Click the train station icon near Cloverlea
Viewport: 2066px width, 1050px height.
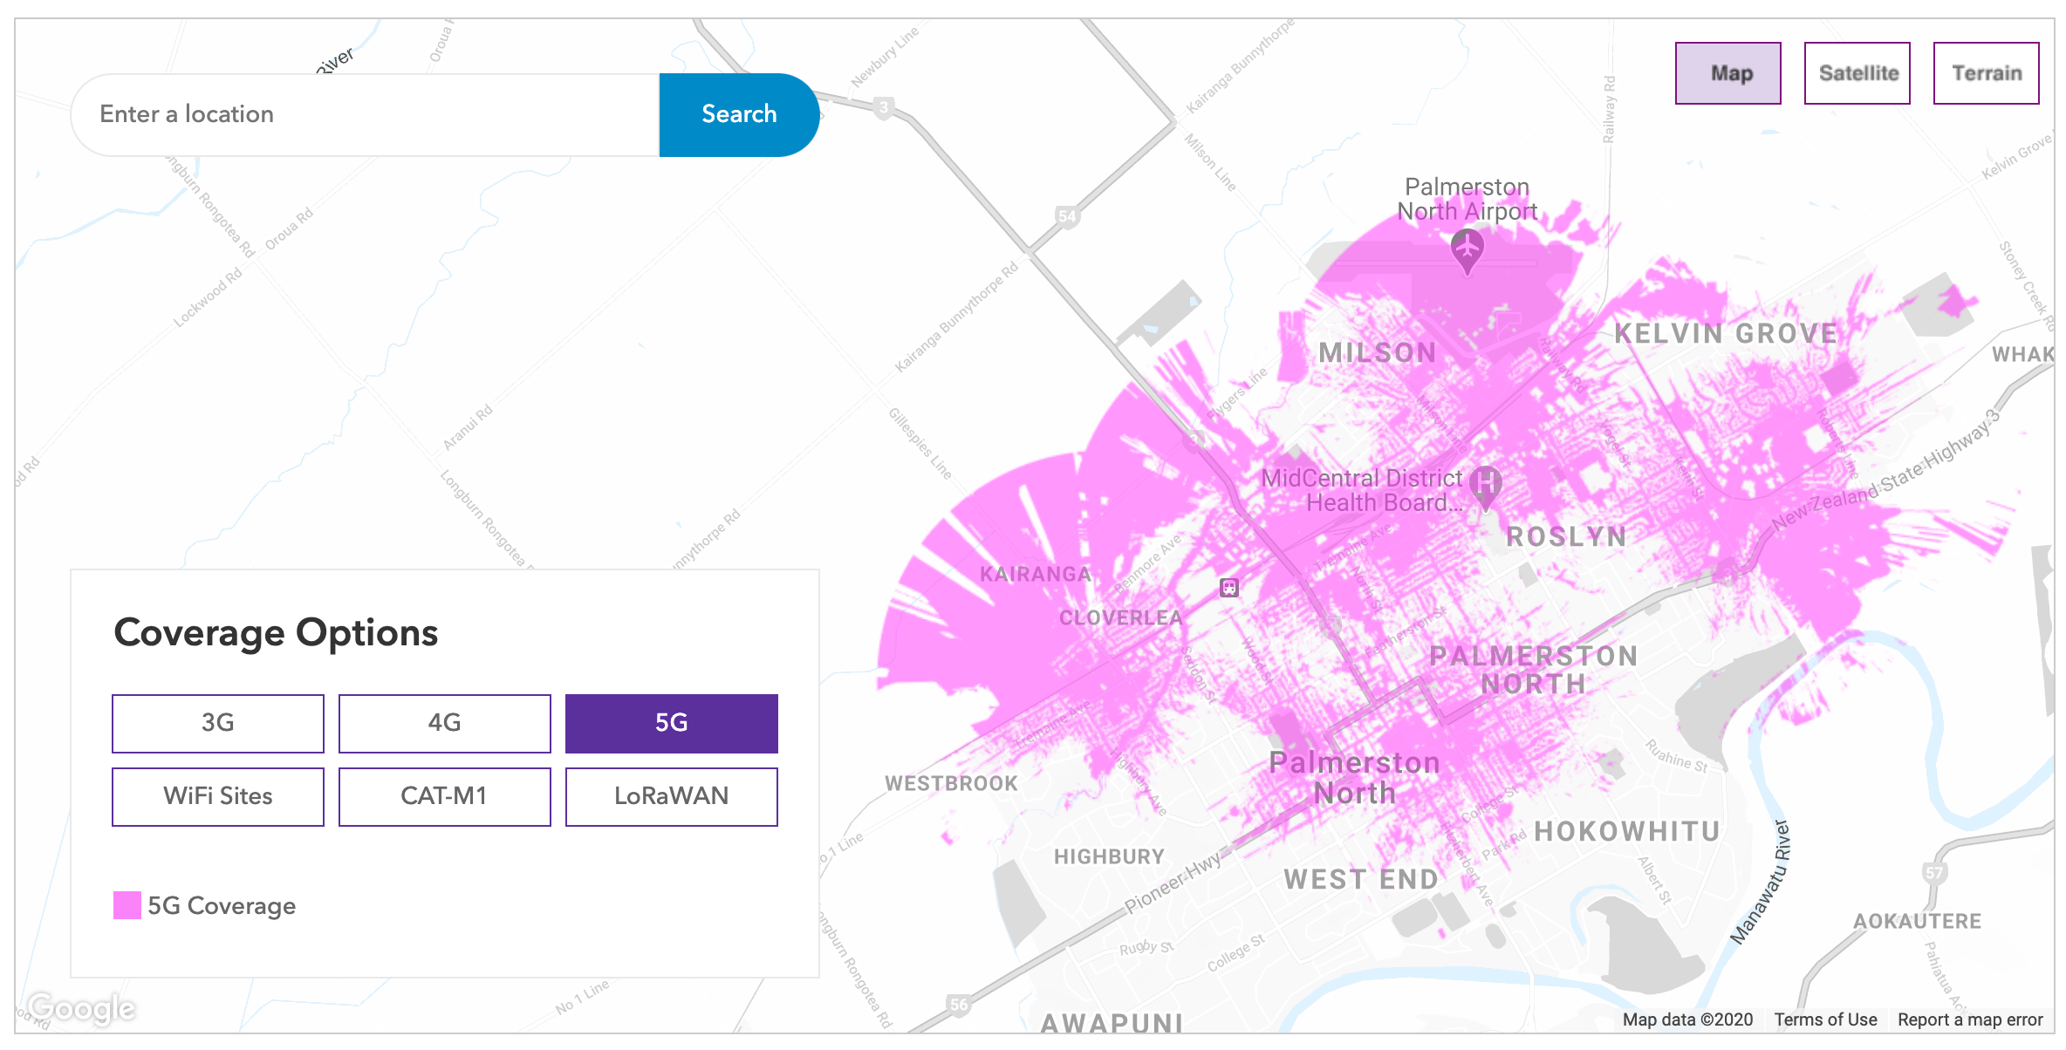[x=1229, y=588]
